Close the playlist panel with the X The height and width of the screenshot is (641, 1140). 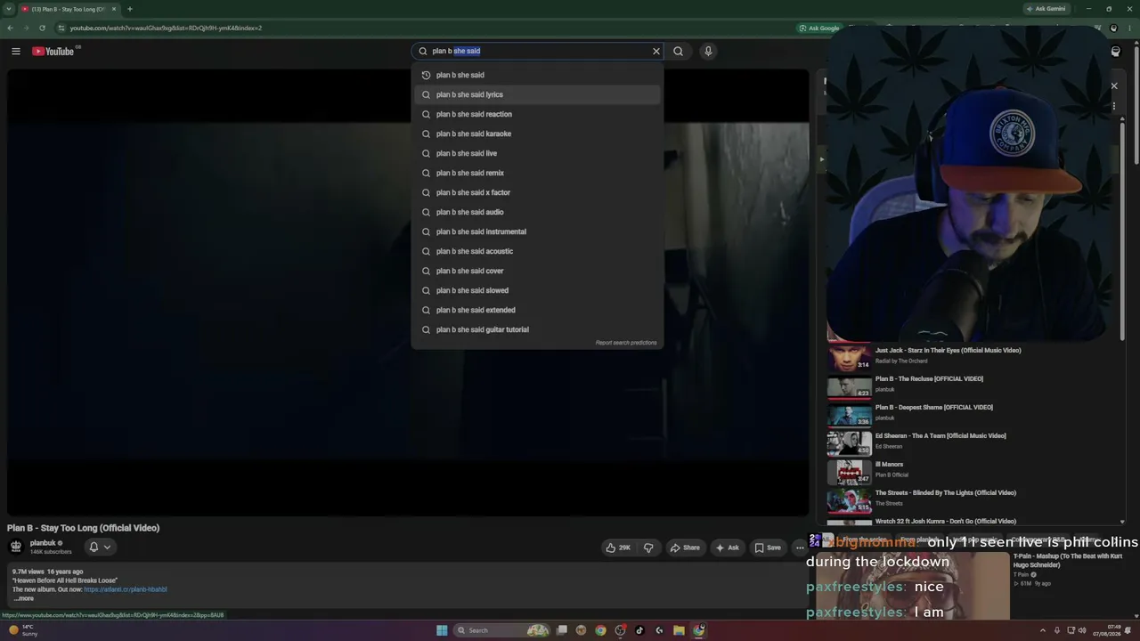point(1113,86)
